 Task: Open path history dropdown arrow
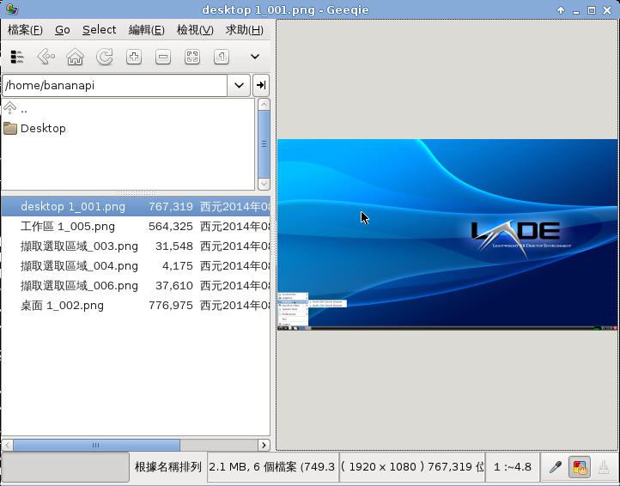(x=239, y=85)
